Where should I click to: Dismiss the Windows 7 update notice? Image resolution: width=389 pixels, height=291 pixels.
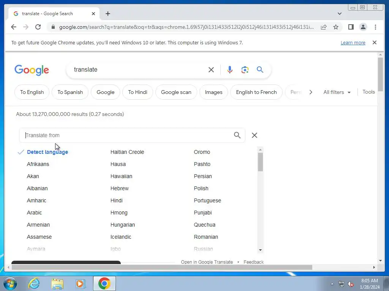point(374,42)
